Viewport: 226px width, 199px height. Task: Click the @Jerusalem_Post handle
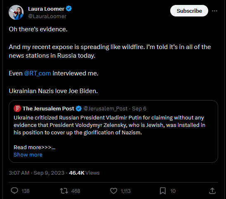pos(105,108)
